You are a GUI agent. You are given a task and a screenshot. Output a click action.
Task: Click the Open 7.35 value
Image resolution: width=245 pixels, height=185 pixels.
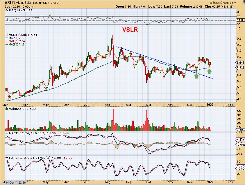click(x=123, y=7)
